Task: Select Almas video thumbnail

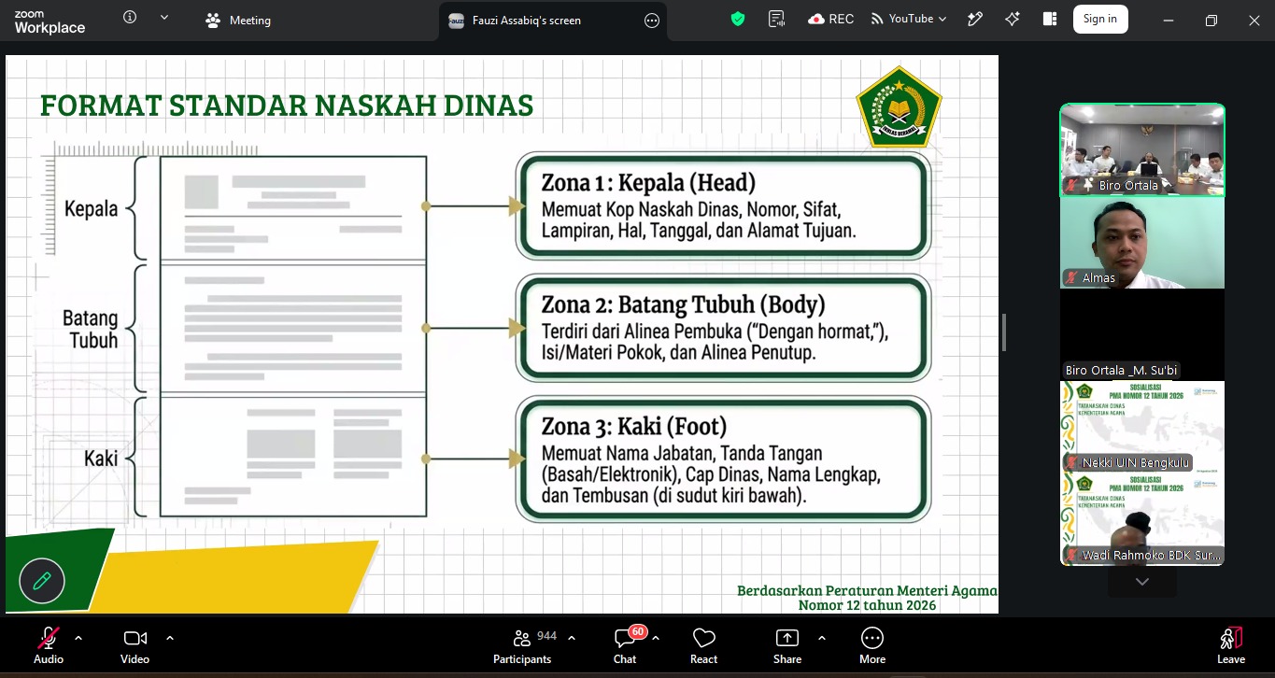Action: point(1142,243)
